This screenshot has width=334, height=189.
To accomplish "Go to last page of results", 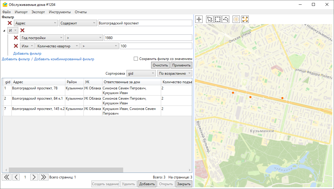I will pos(44,177).
